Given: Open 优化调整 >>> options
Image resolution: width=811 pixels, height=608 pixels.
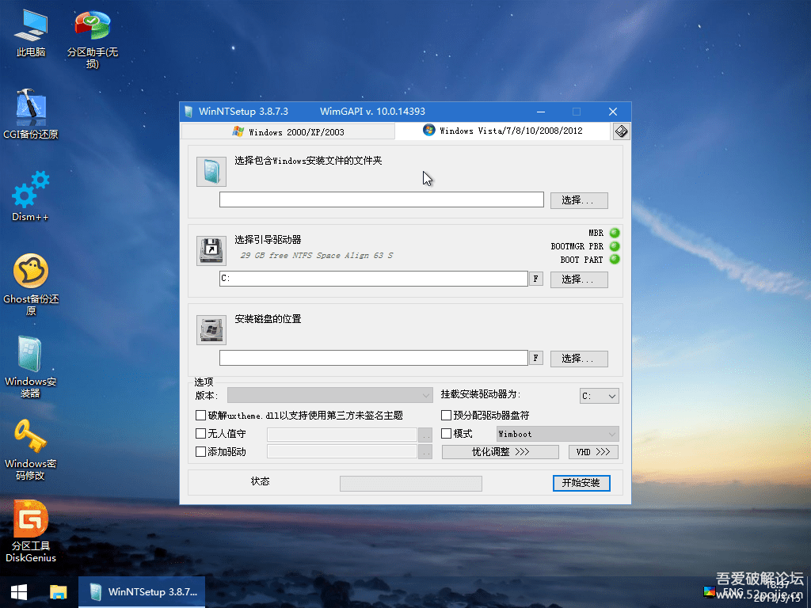Looking at the screenshot, I should click(501, 452).
